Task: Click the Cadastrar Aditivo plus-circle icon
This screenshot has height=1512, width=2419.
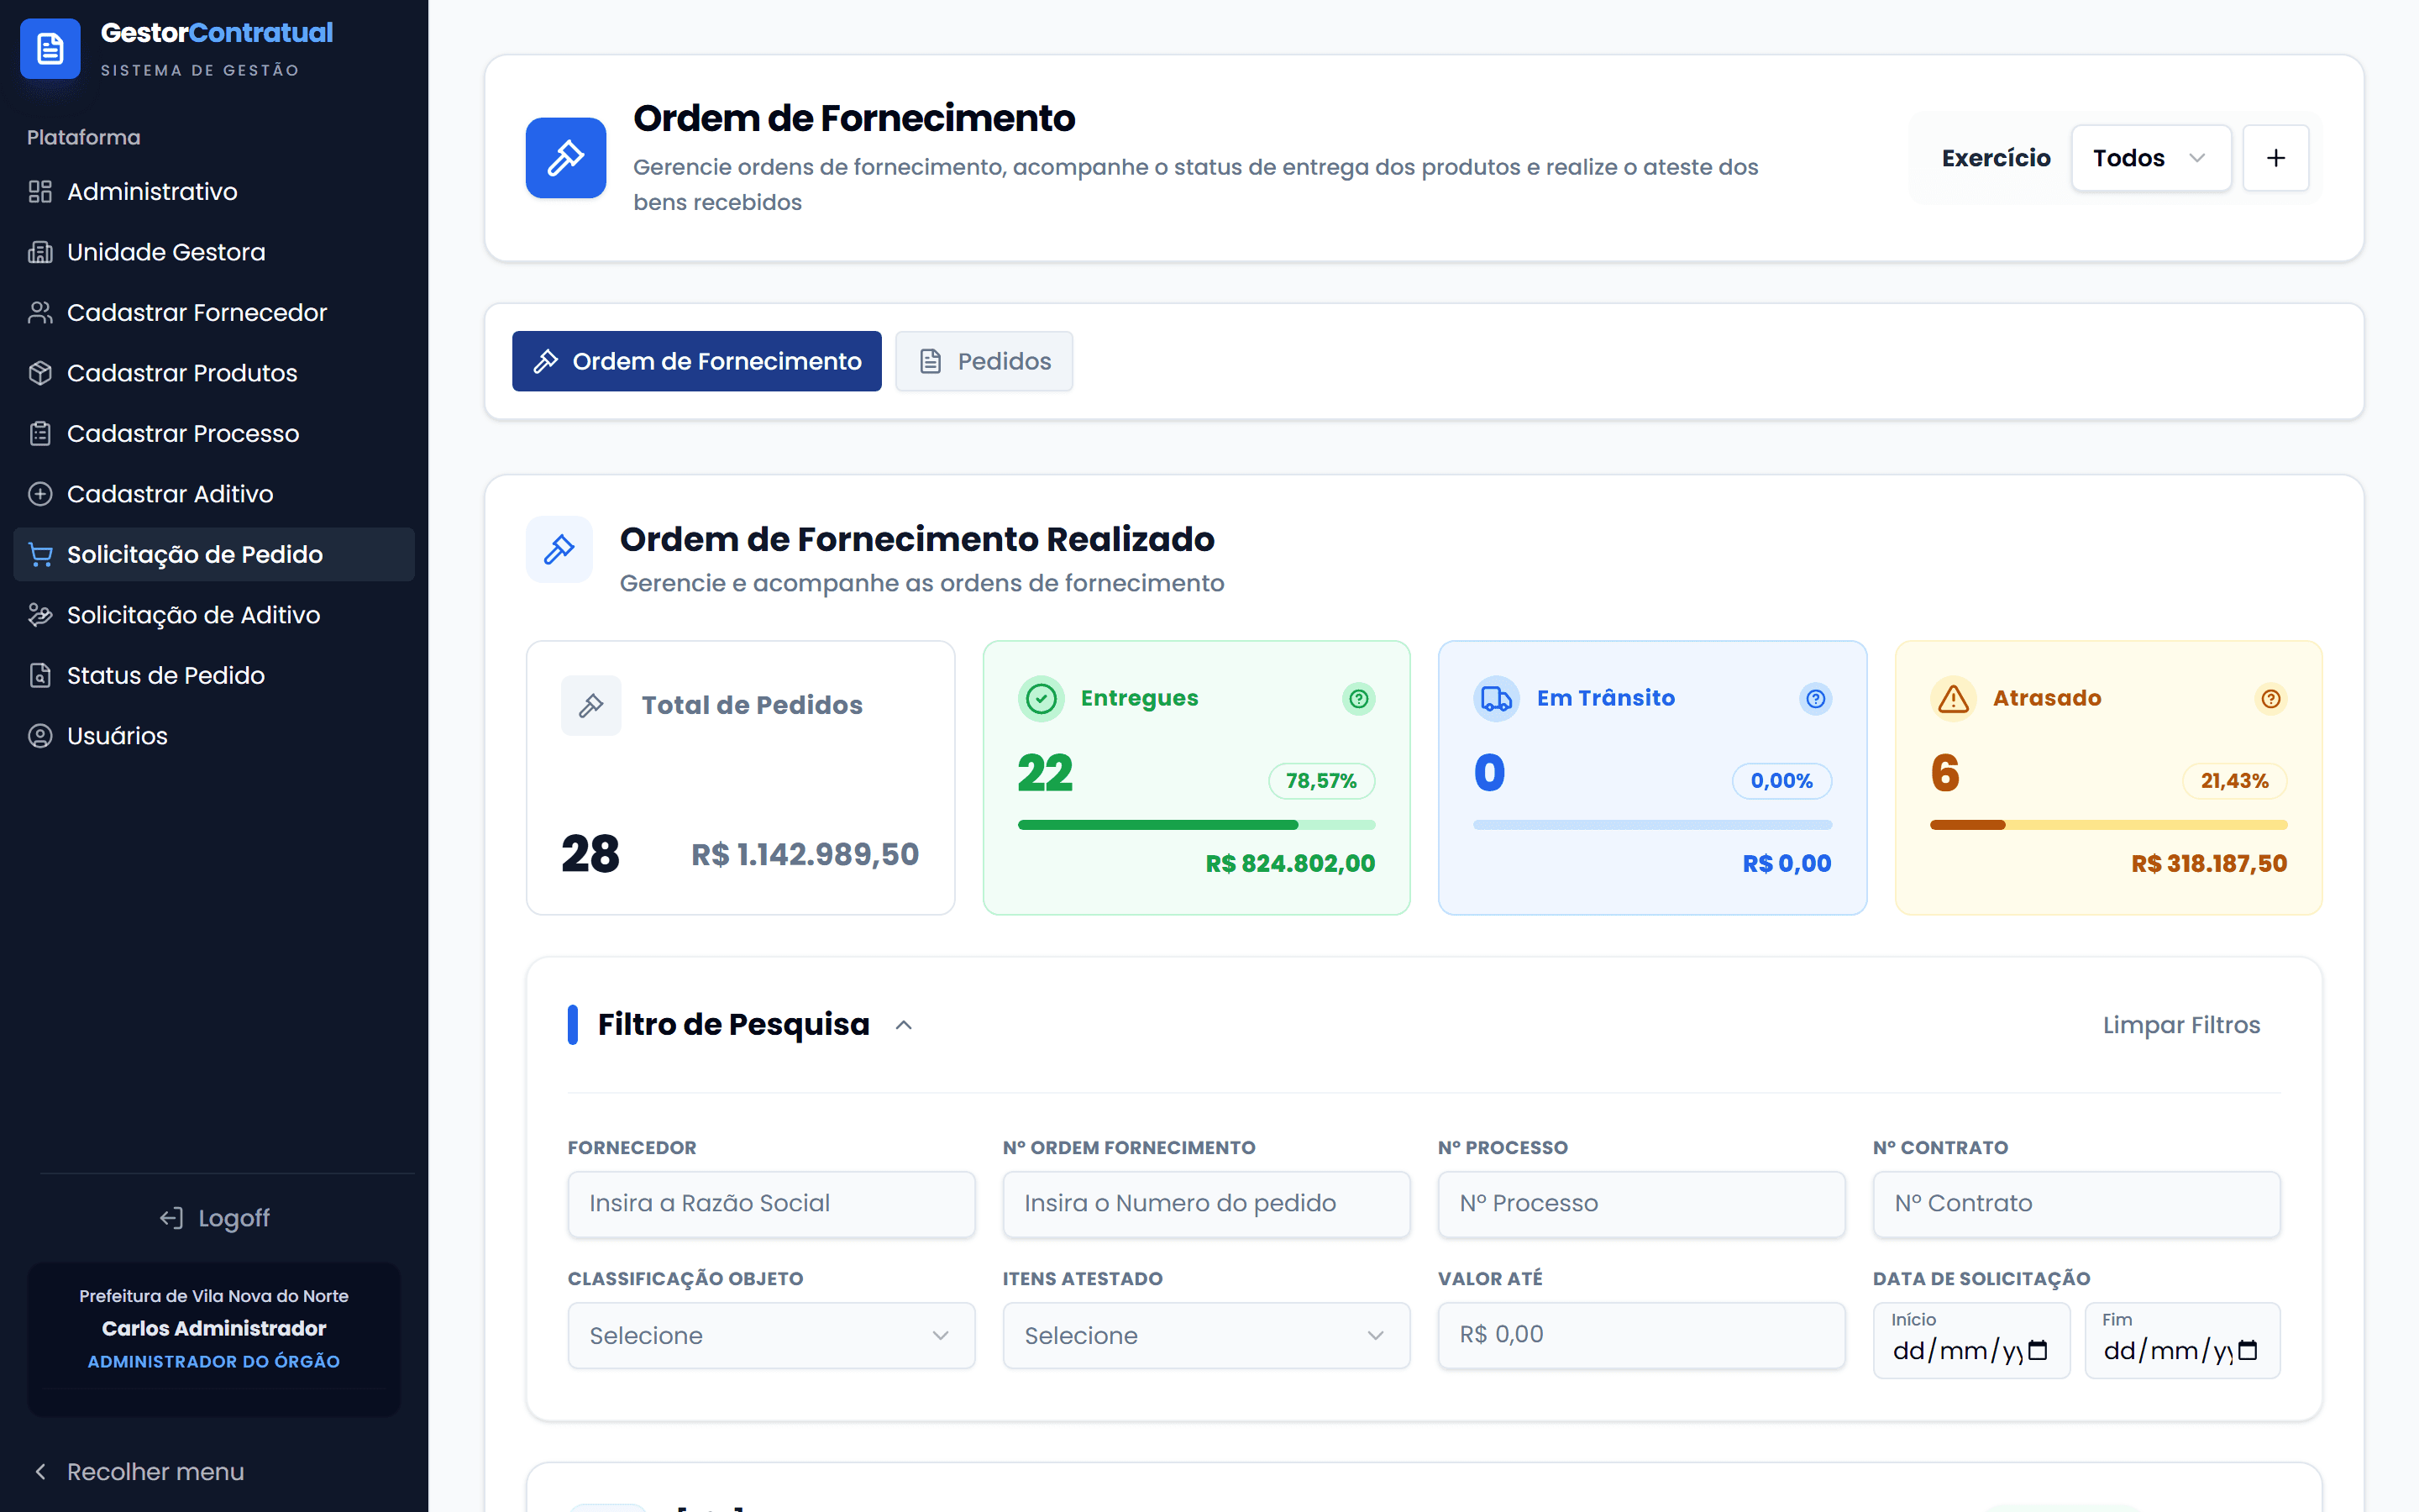Action: coord(40,494)
